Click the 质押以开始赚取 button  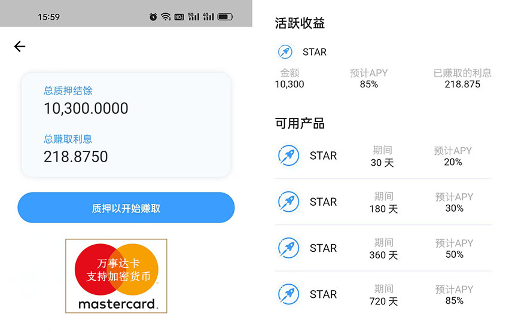click(x=126, y=208)
